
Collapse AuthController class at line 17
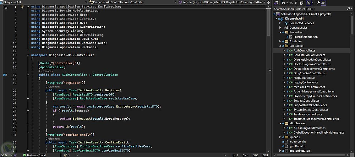pos(28,75)
